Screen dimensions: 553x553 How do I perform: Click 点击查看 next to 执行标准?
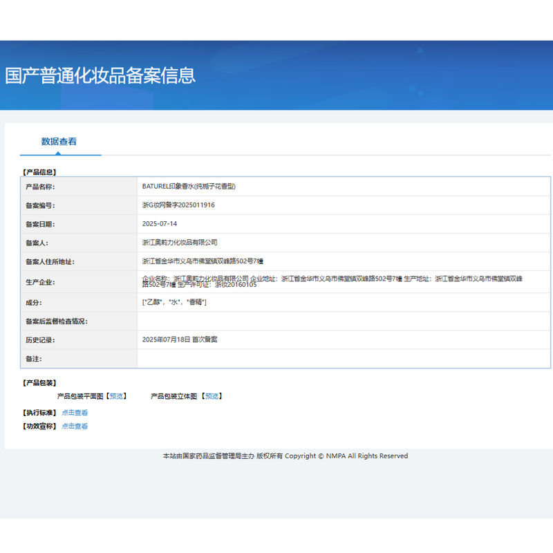click(x=75, y=413)
